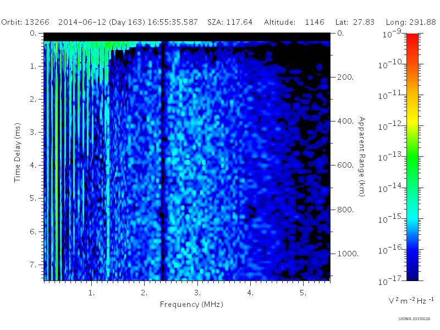This screenshot has height=330, width=440.
Task: Click the '3.' tick on Time Delay axis
Action: [33, 132]
